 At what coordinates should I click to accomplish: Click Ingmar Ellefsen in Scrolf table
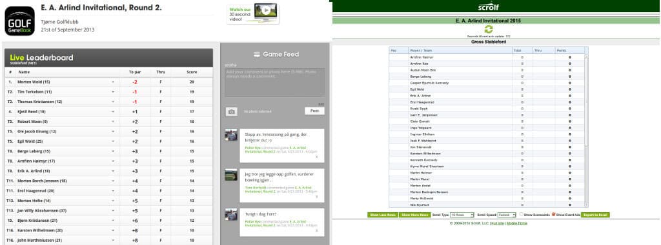point(422,134)
